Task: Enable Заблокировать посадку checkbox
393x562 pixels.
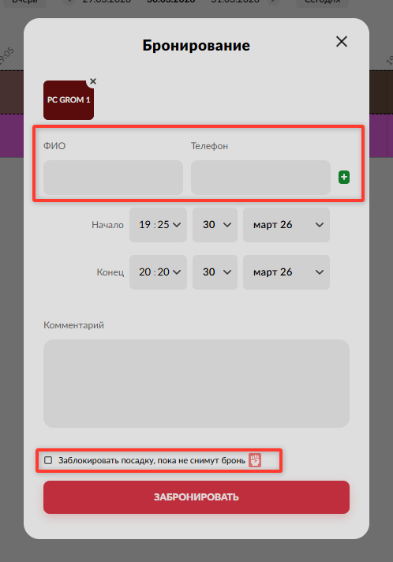Action: [48, 460]
